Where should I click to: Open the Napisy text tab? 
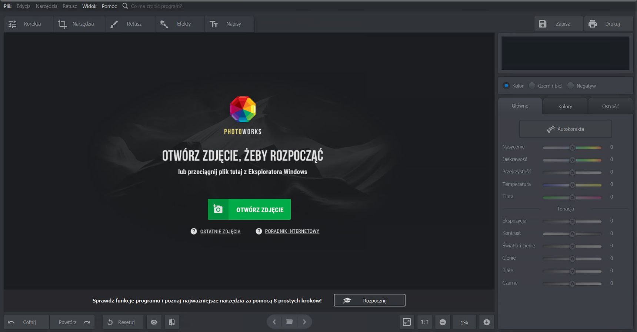230,24
